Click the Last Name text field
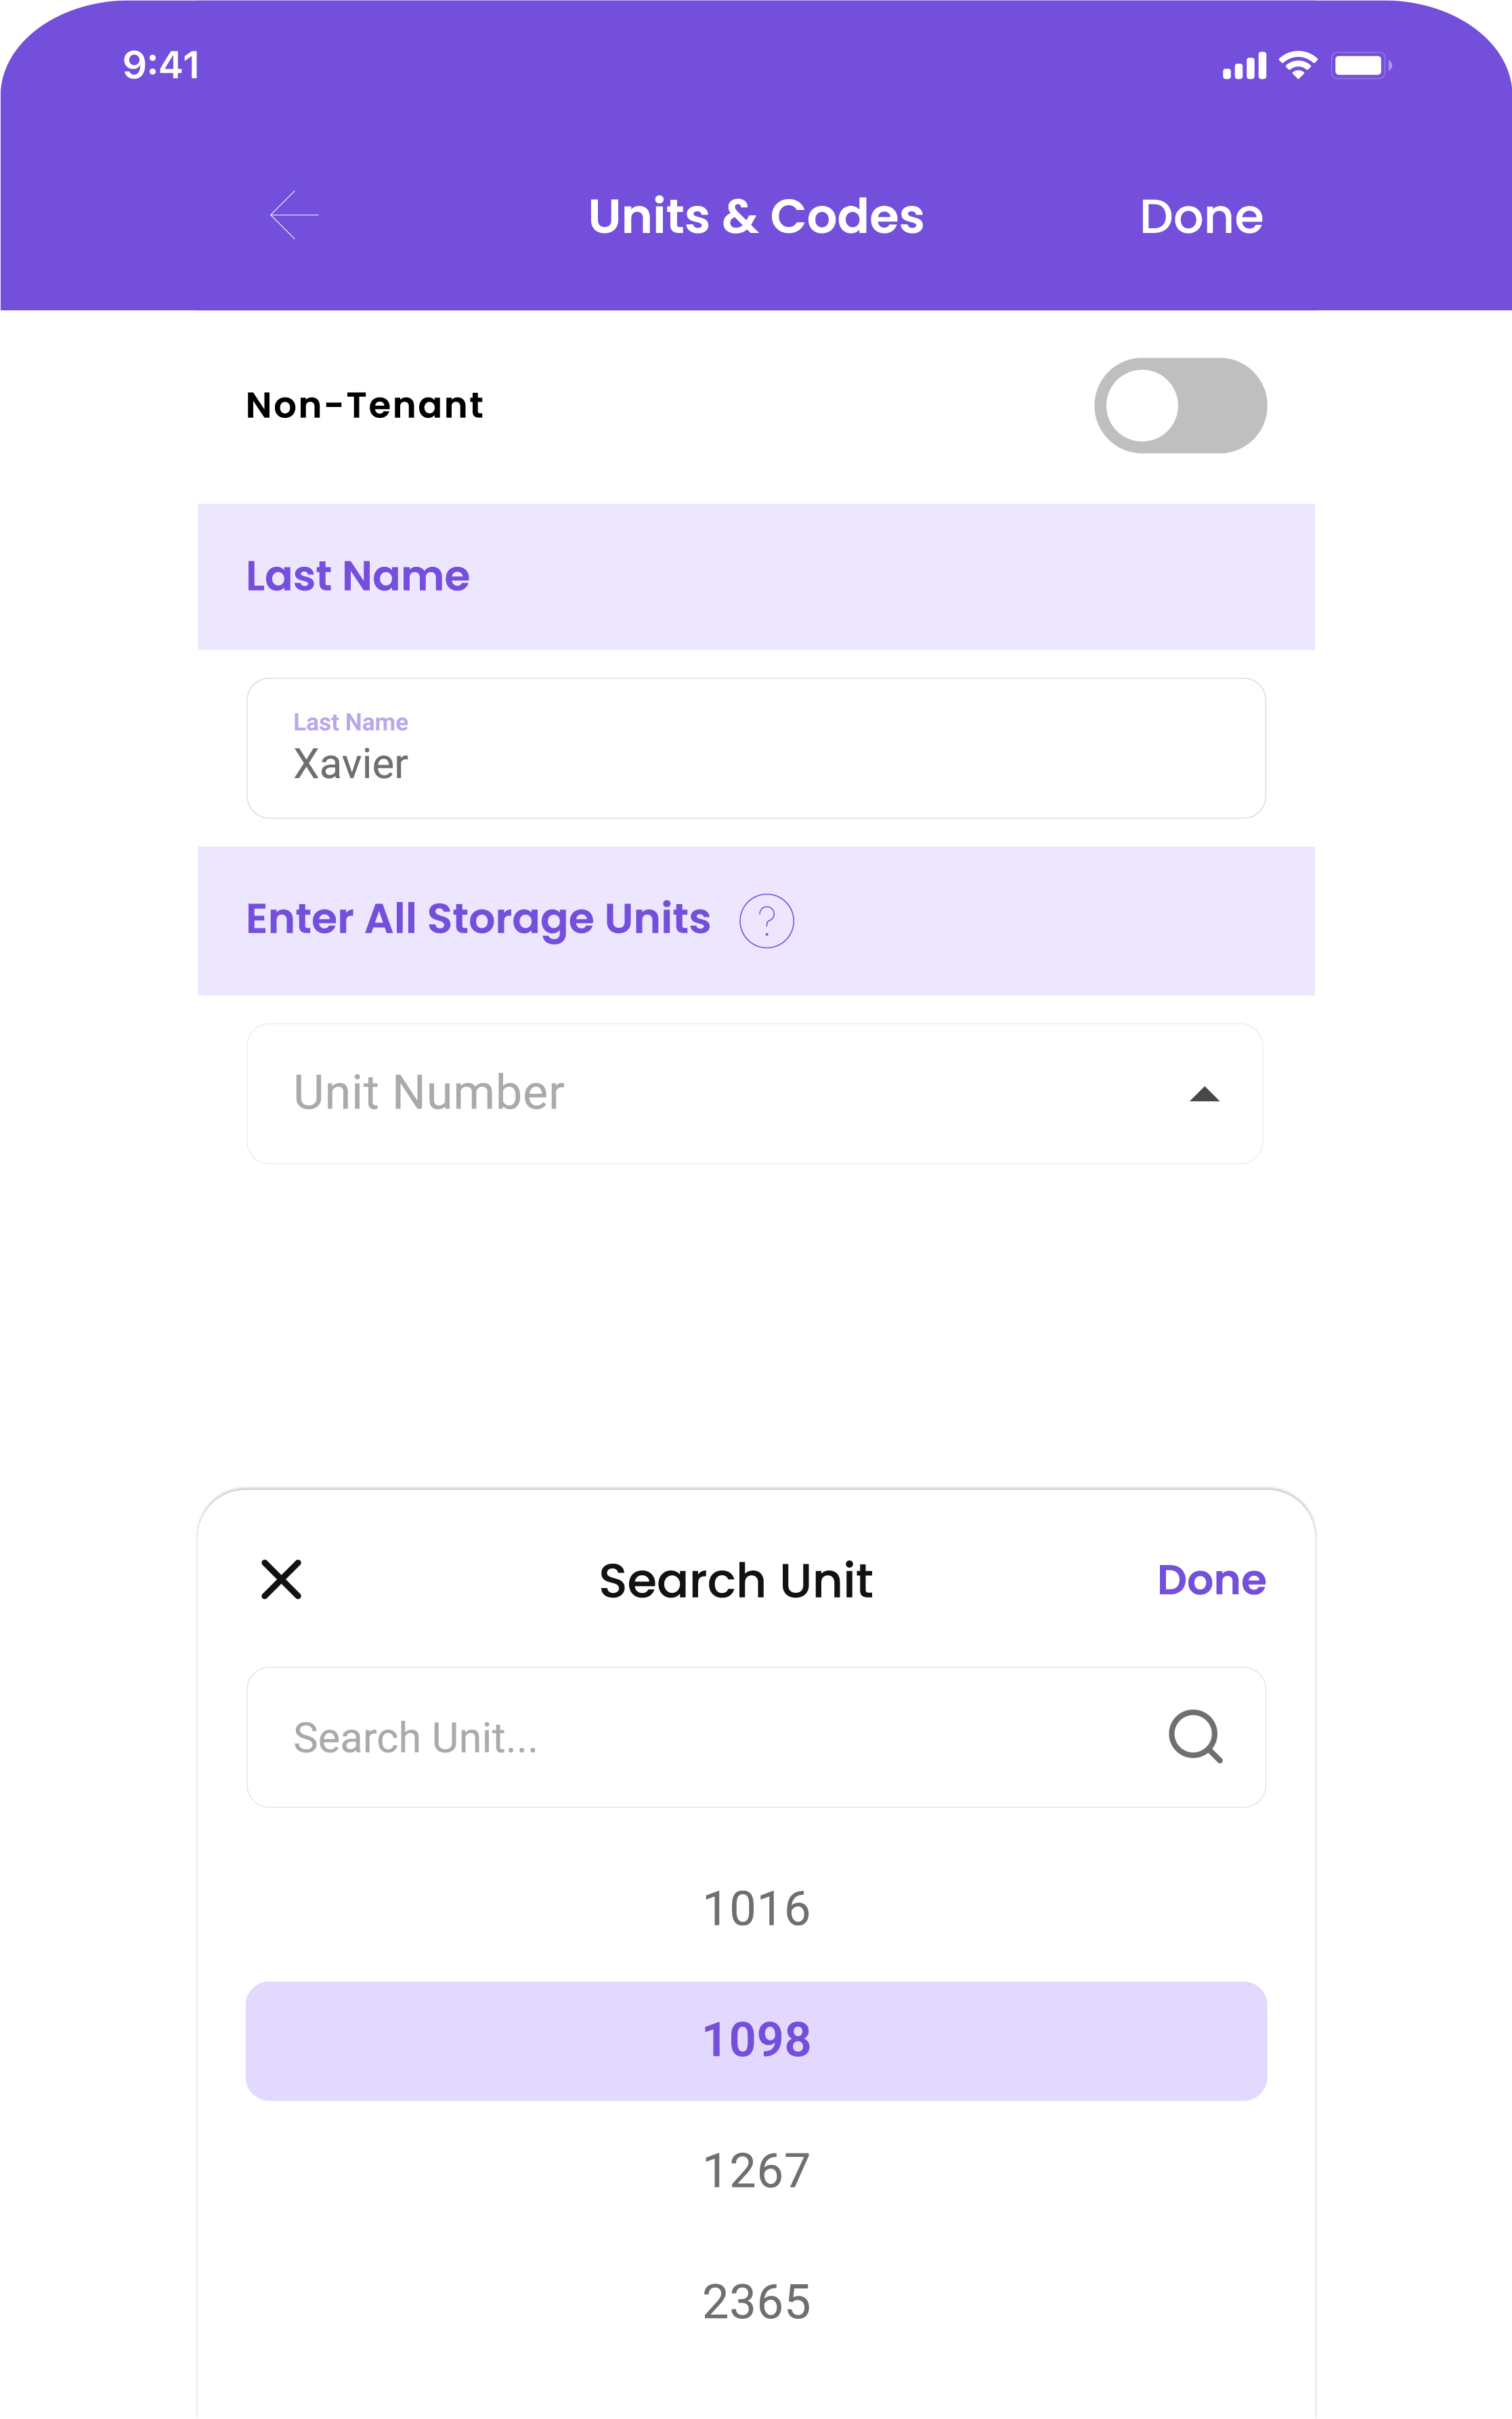Image resolution: width=1512 pixels, height=2419 pixels. coord(756,748)
